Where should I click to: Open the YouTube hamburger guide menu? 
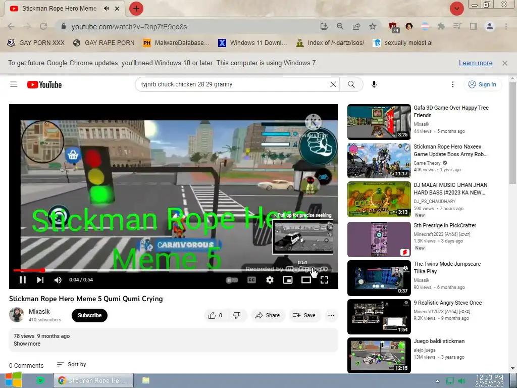(14, 84)
